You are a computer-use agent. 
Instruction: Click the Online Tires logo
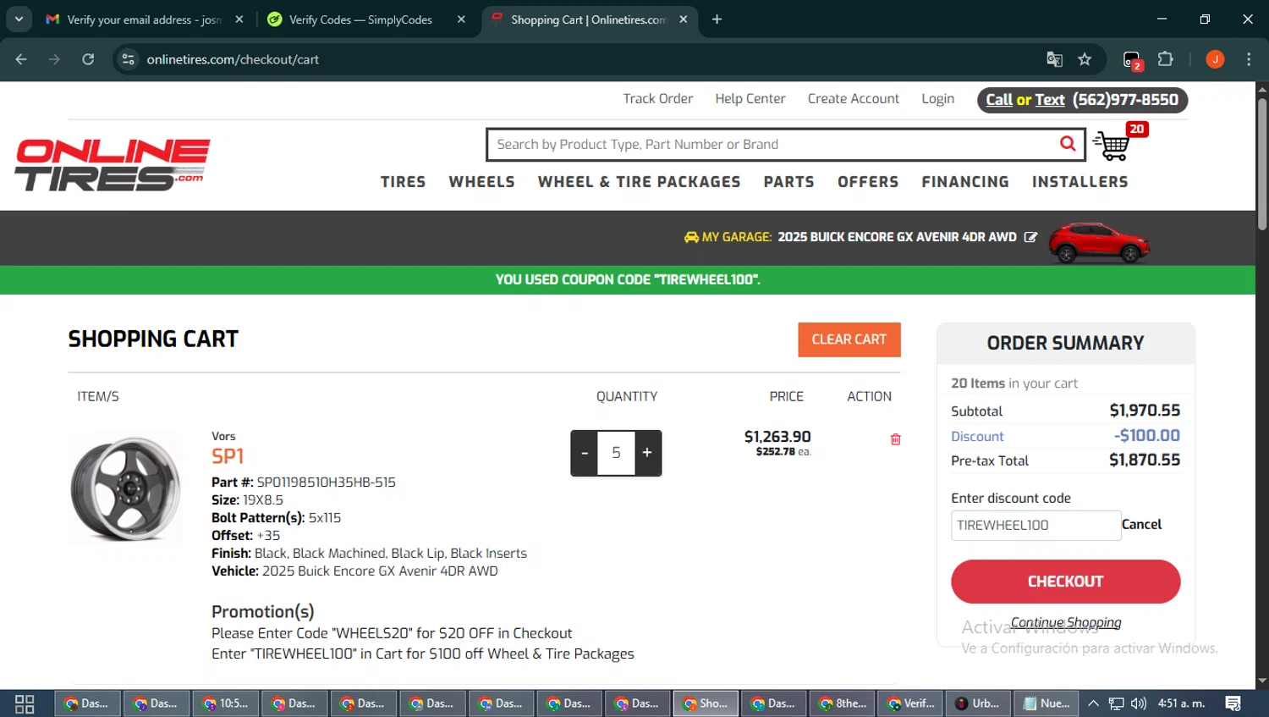[x=113, y=165]
